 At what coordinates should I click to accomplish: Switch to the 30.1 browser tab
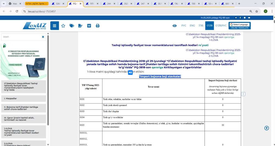pyautogui.click(x=160, y=4)
